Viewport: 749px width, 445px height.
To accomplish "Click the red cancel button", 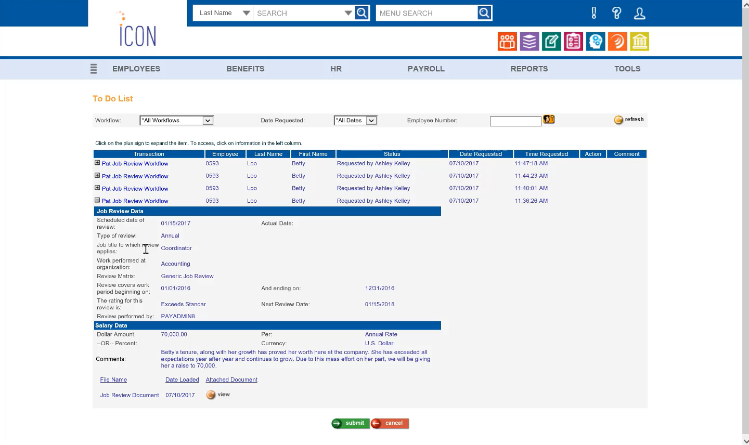I will [390, 423].
